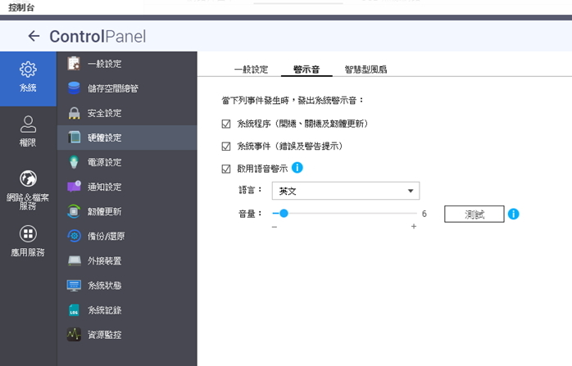This screenshot has height=366, width=572.
Task: Switch to the 智慧型風扇 tab
Action: pyautogui.click(x=365, y=70)
